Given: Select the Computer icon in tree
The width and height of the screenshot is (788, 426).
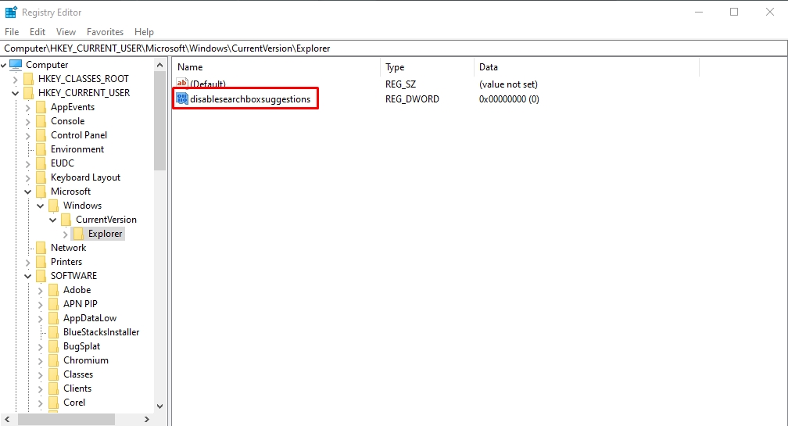Looking at the screenshot, I should [x=16, y=65].
